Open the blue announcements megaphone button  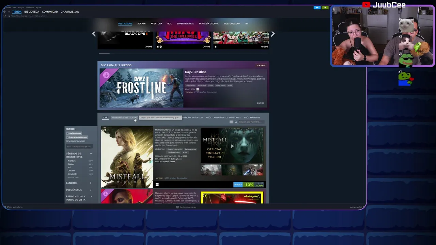[317, 7]
